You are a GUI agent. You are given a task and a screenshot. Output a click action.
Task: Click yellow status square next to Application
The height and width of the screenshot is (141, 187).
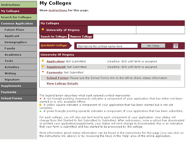click(x=43, y=61)
